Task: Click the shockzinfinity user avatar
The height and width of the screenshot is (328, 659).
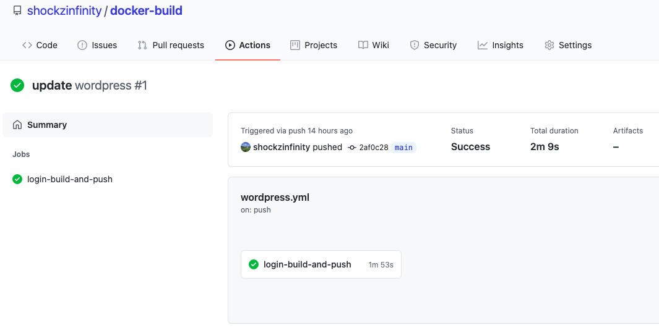Action: pyautogui.click(x=246, y=147)
